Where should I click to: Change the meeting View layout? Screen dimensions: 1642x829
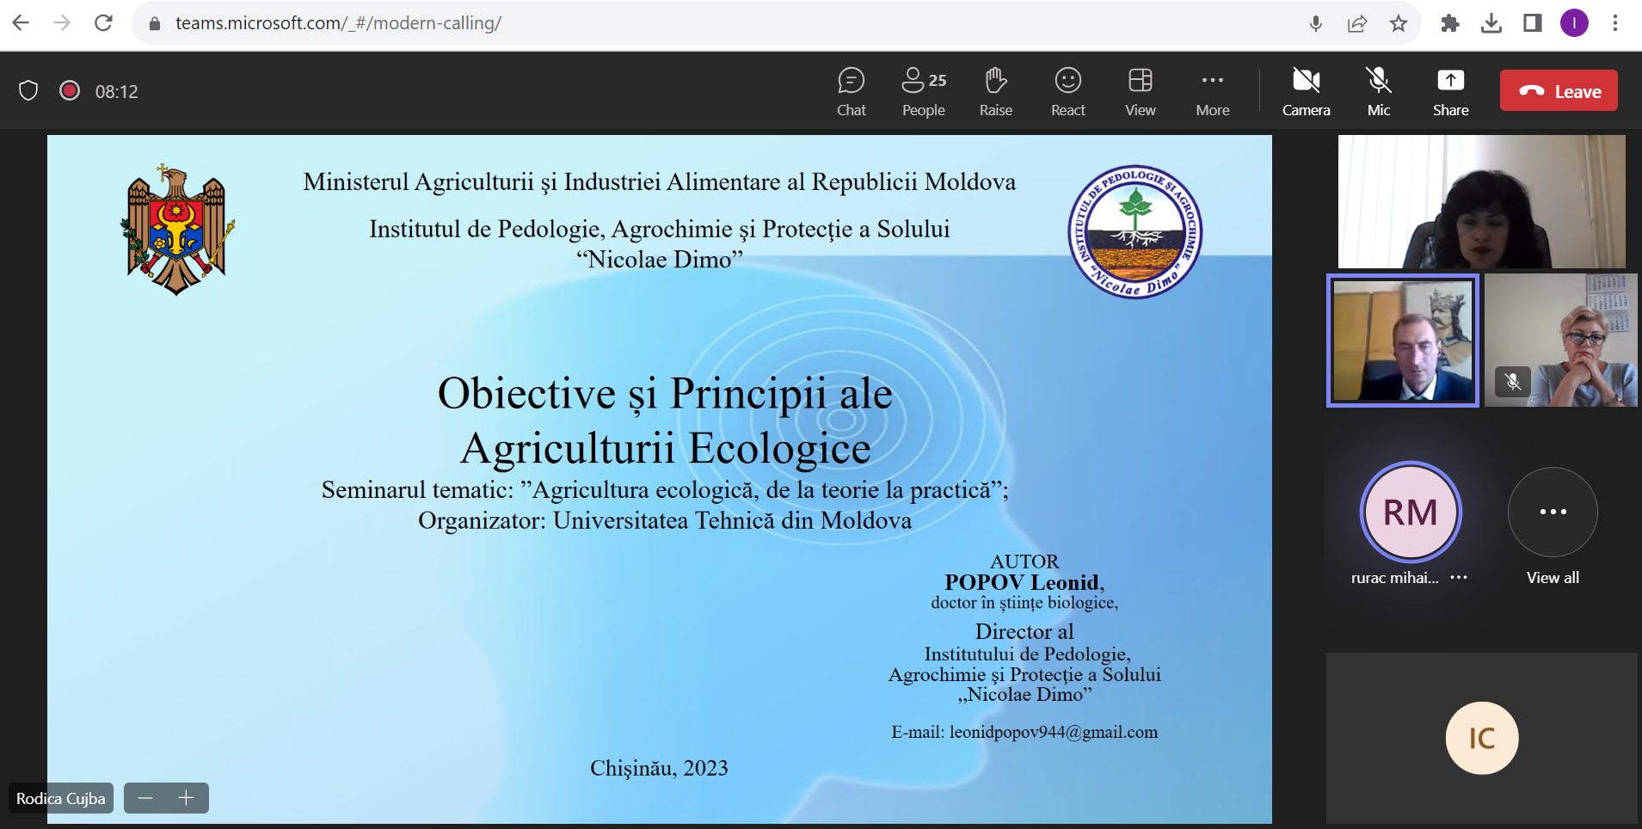click(x=1141, y=91)
